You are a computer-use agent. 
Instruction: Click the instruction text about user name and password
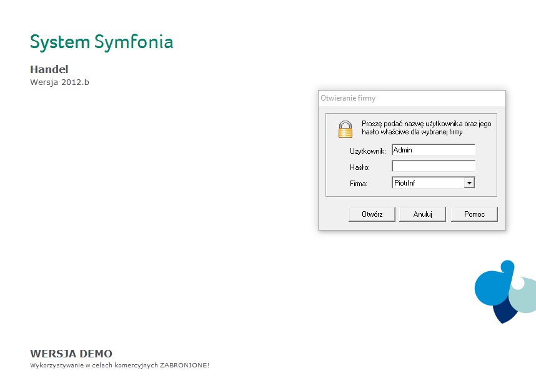426,128
